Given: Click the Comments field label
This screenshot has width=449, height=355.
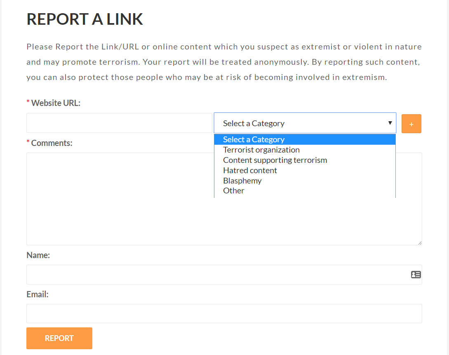Looking at the screenshot, I should [x=52, y=143].
